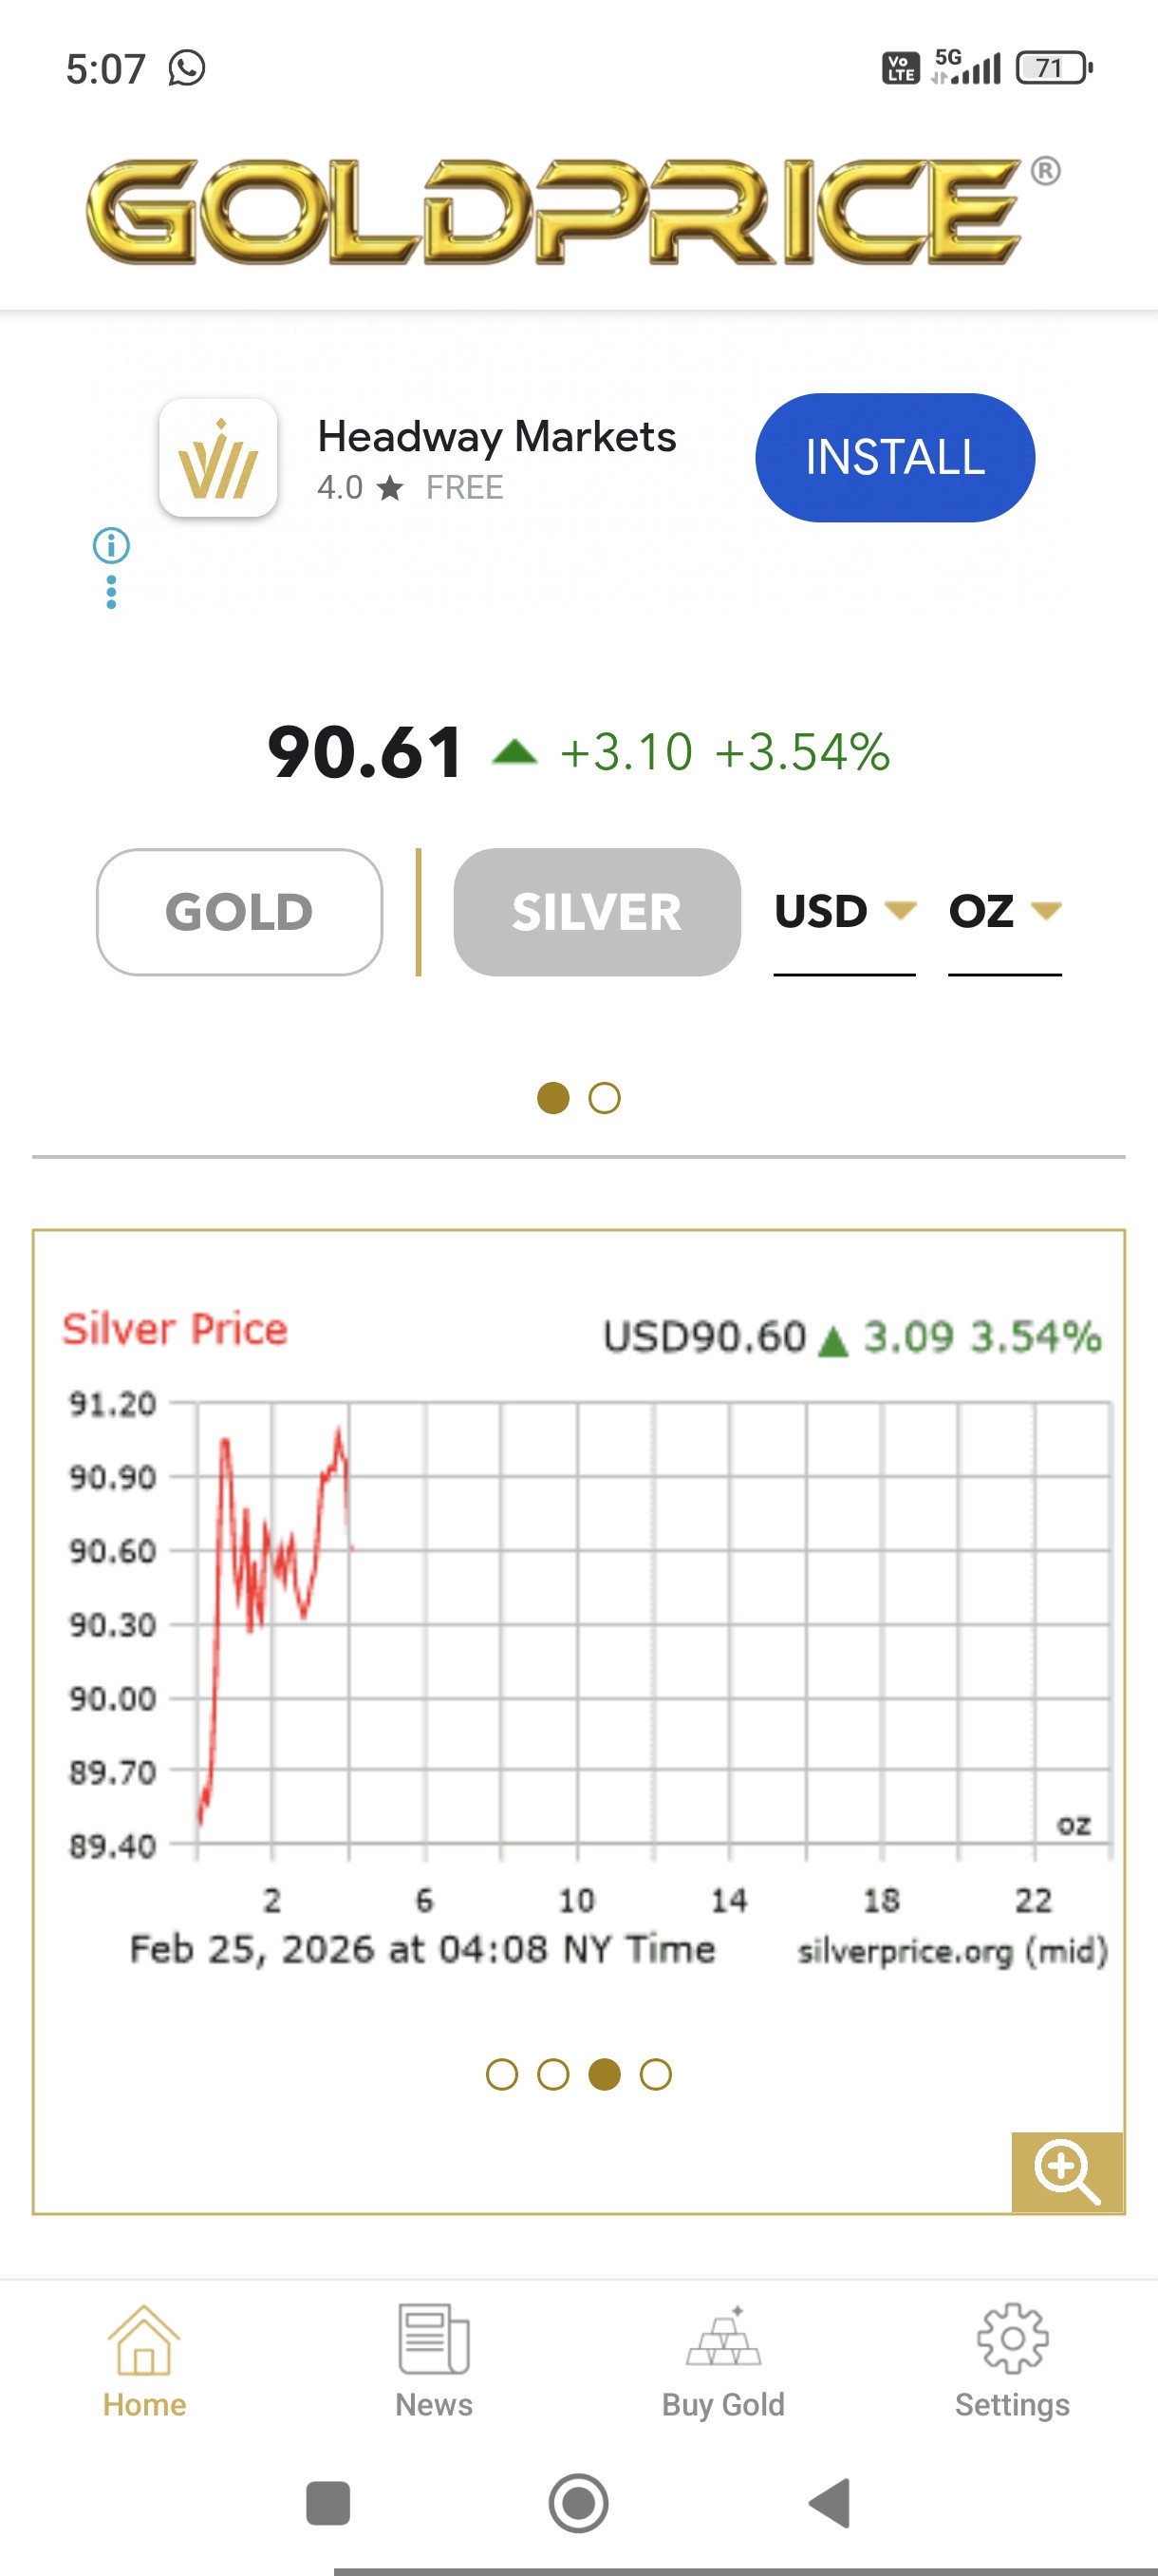
Task: Tap Android home circle button
Action: (x=578, y=2503)
